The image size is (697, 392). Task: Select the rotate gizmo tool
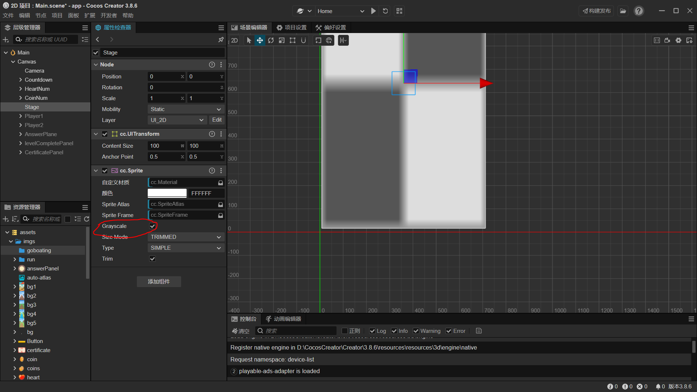[x=271, y=40]
